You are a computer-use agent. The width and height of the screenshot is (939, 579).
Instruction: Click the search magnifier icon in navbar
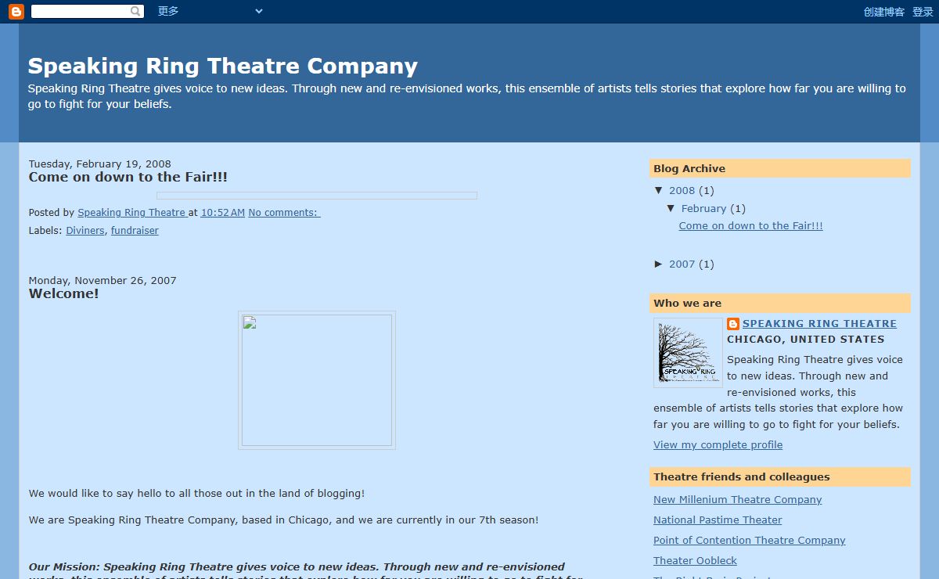[x=136, y=12]
